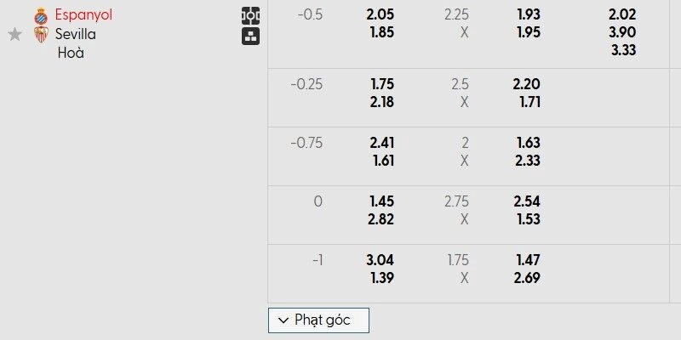Choose over 2.5 odds 2.20
This screenshot has width=681, height=340.
[527, 84]
